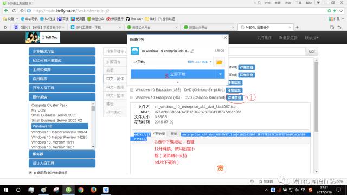
Task: Open the 微信公众 bookmark
Action: (x=95, y=19)
